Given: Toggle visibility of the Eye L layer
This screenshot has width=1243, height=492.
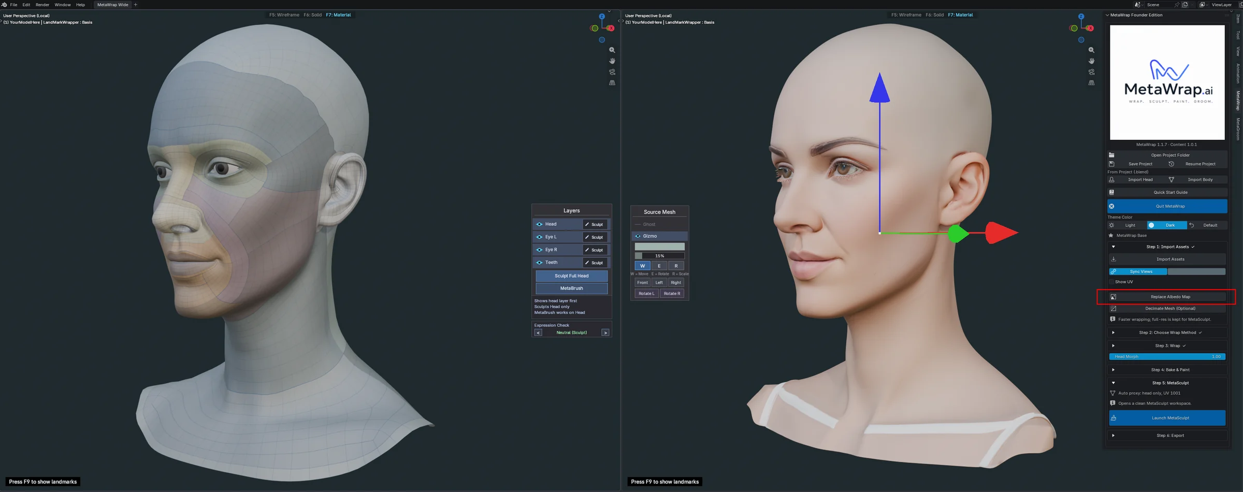Looking at the screenshot, I should click(539, 237).
